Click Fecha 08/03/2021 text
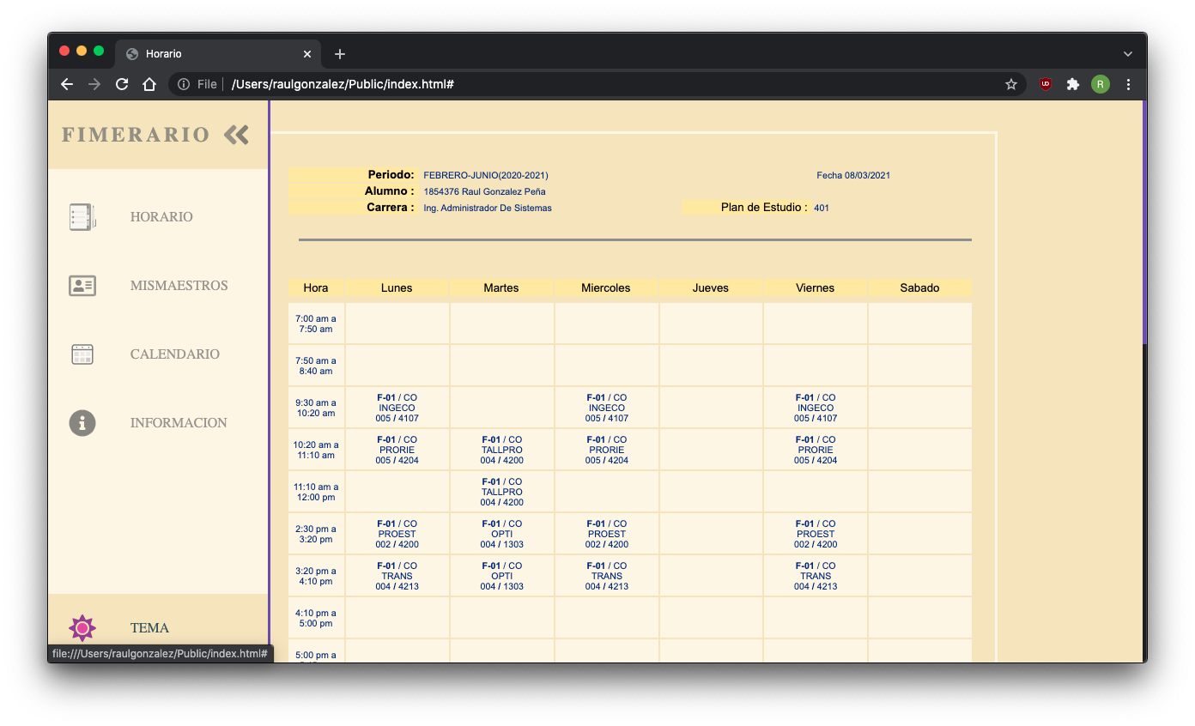Viewport: 1195px width, 726px height. tap(853, 175)
